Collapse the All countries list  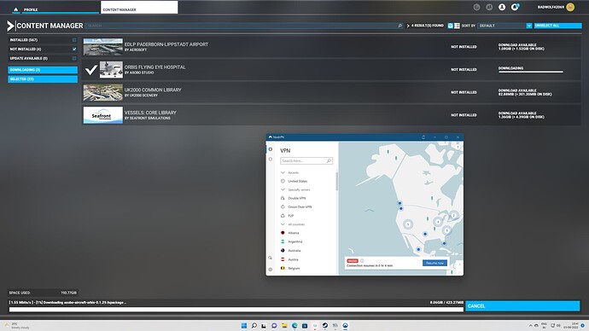pyautogui.click(x=283, y=224)
